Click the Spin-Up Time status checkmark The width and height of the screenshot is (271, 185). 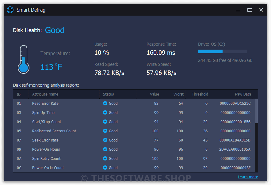[x=105, y=112]
